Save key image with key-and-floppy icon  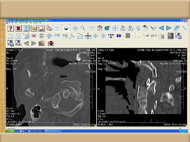[x=11, y=43]
